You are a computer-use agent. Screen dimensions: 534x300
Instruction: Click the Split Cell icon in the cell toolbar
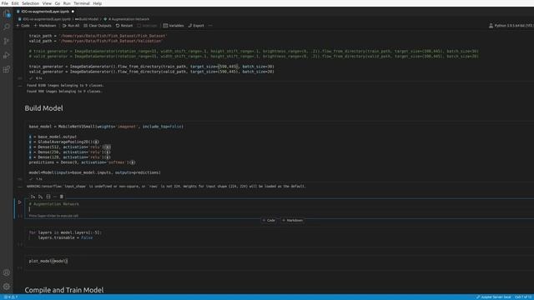[x=48, y=197]
